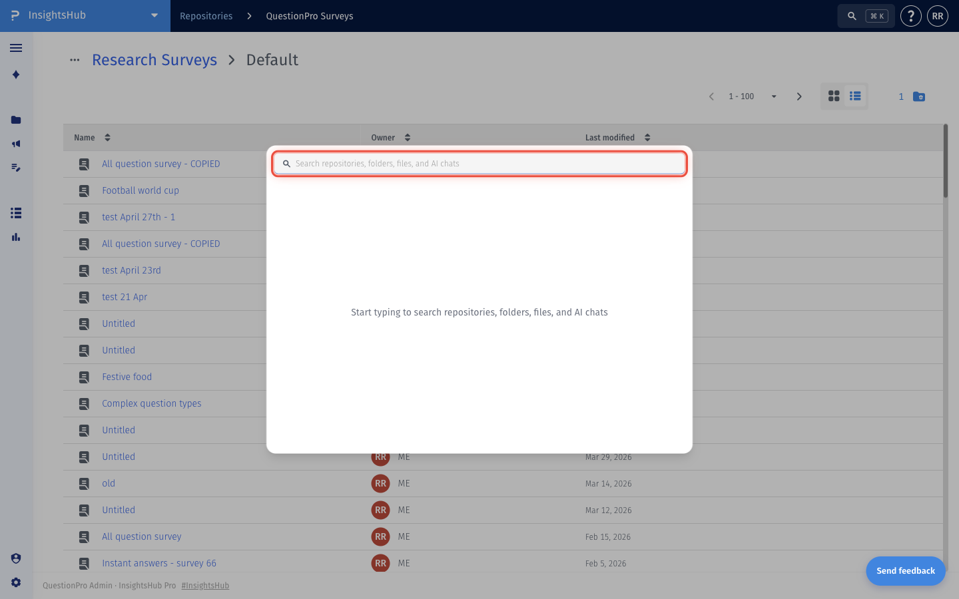Go to the next page of results
Image resolution: width=959 pixels, height=599 pixels.
point(799,97)
